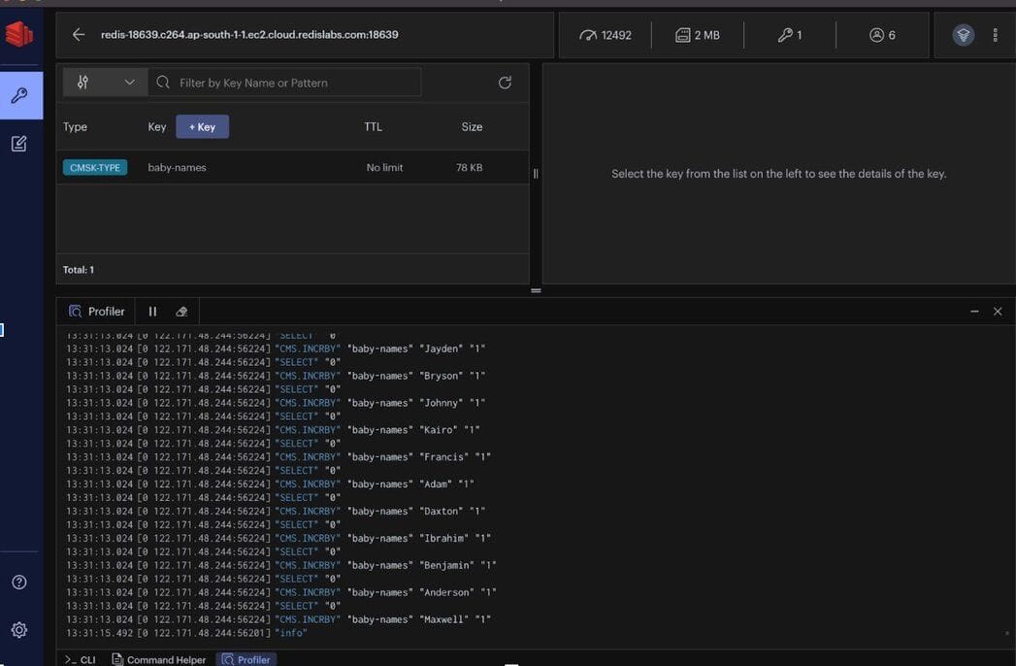Toggle the key tree view grouping control

pos(82,82)
